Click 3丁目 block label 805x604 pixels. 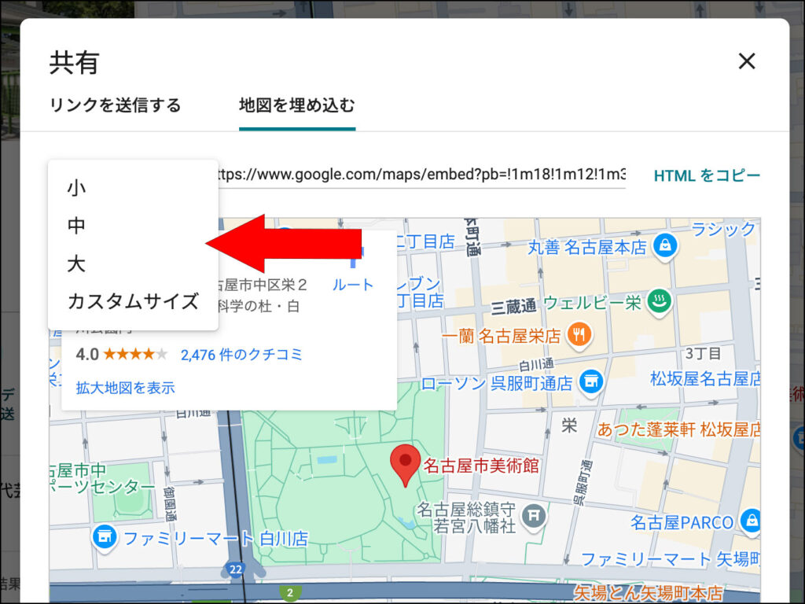704,354
